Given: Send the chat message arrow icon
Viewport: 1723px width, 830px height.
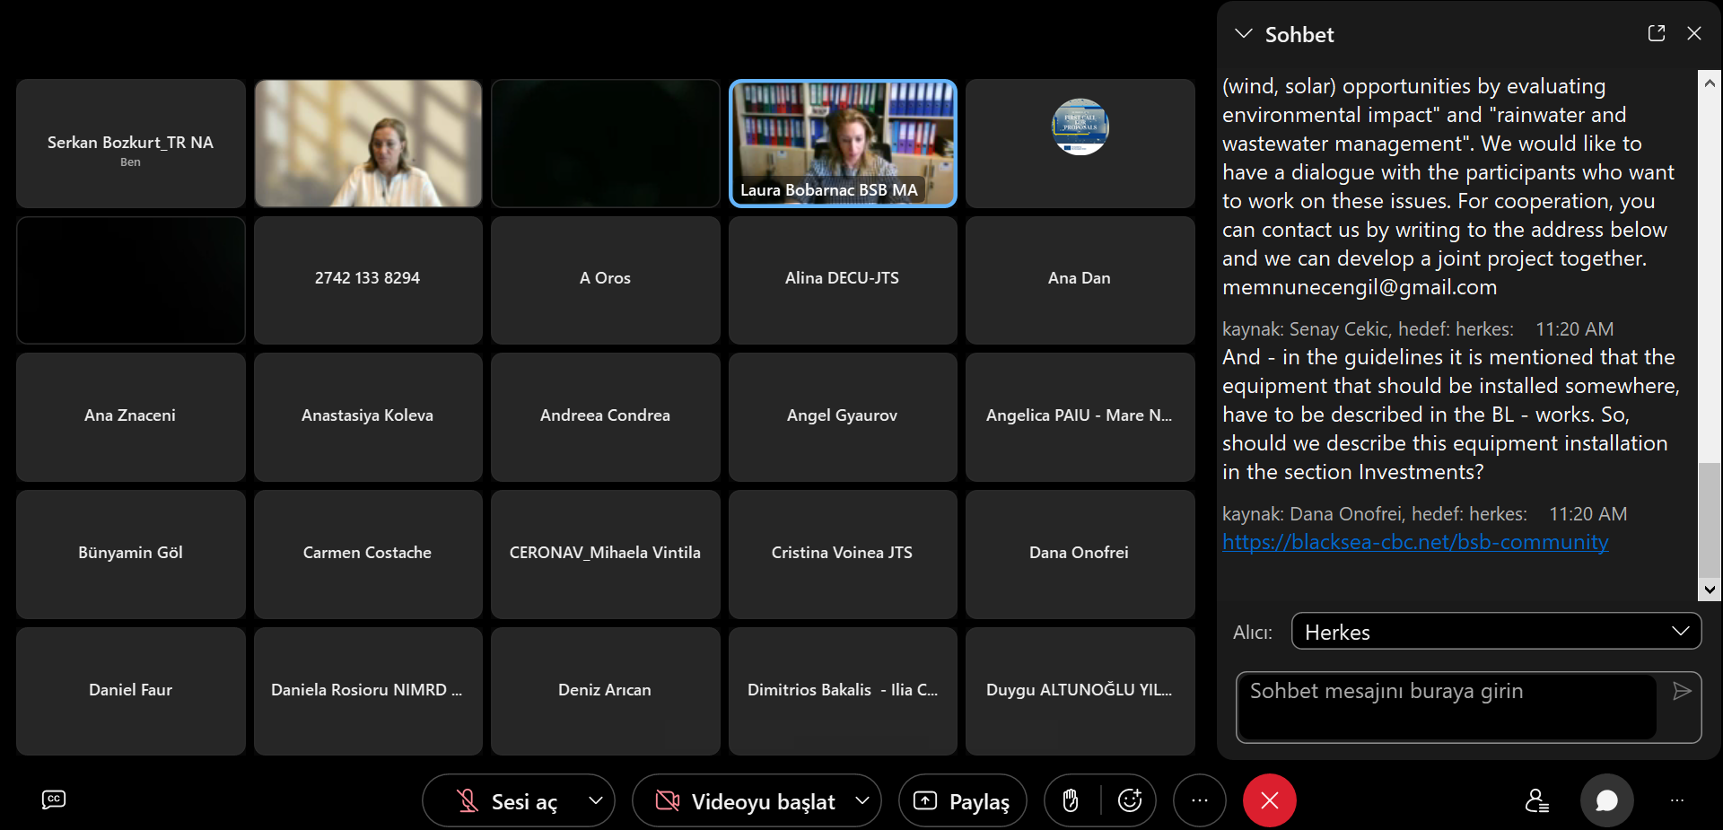Looking at the screenshot, I should (1682, 691).
